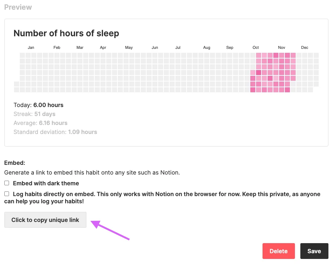Click the Nov month label
Screen dimensions: 336x269
click(x=282, y=47)
